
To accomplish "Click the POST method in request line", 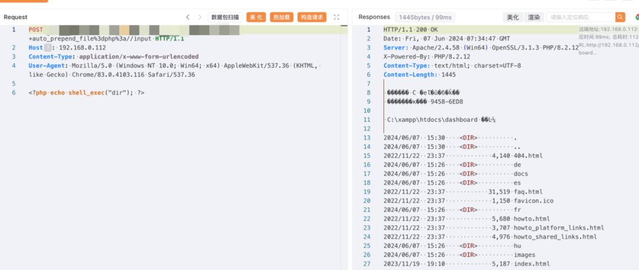I will (x=36, y=30).
